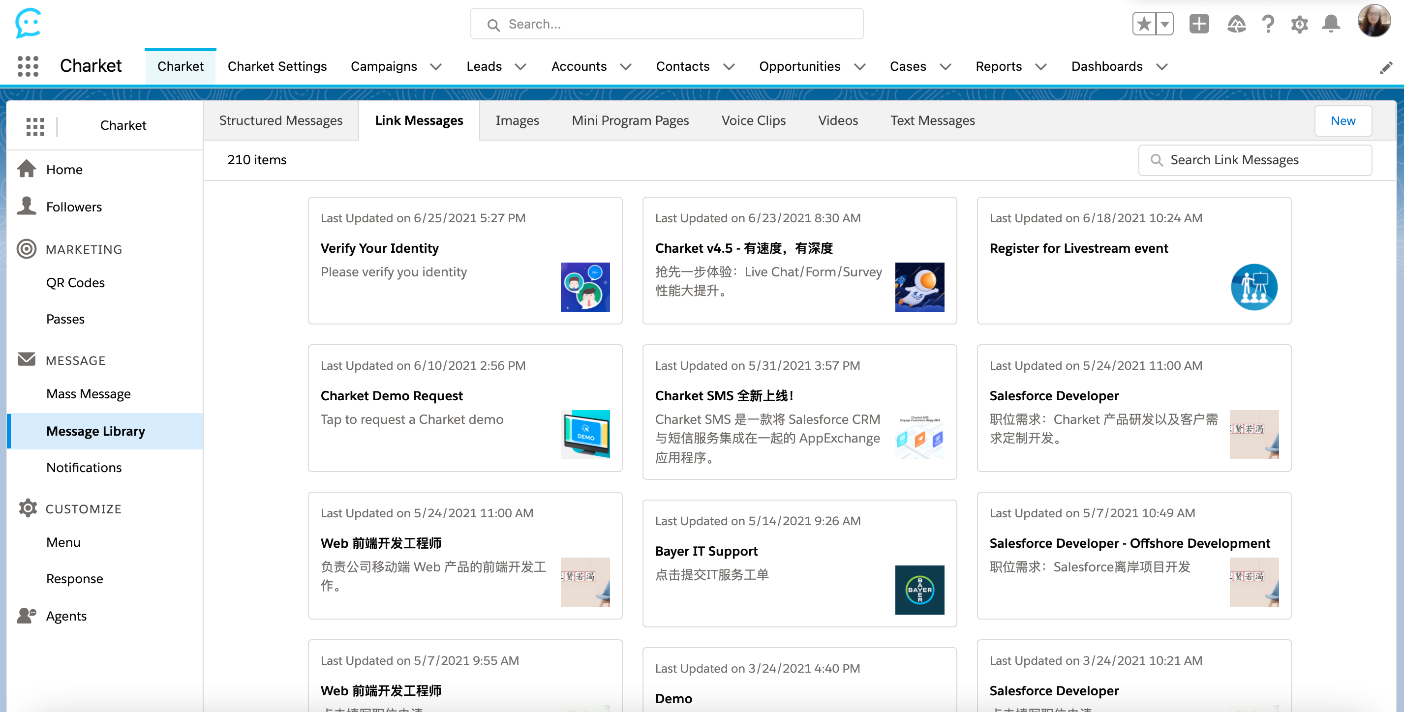
Task: Switch to the Voice Clips tab
Action: pos(753,120)
